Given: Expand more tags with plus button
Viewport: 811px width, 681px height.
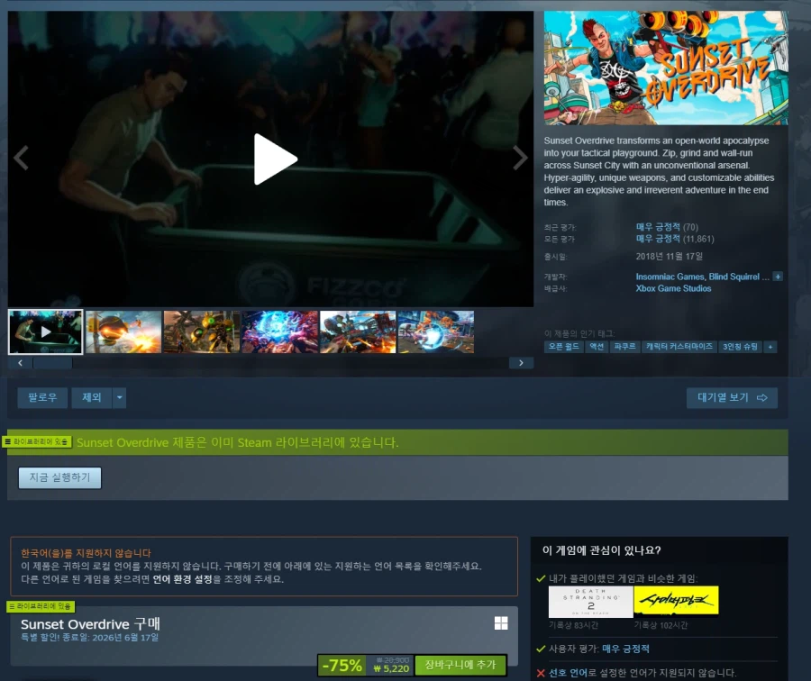Looking at the screenshot, I should [770, 347].
